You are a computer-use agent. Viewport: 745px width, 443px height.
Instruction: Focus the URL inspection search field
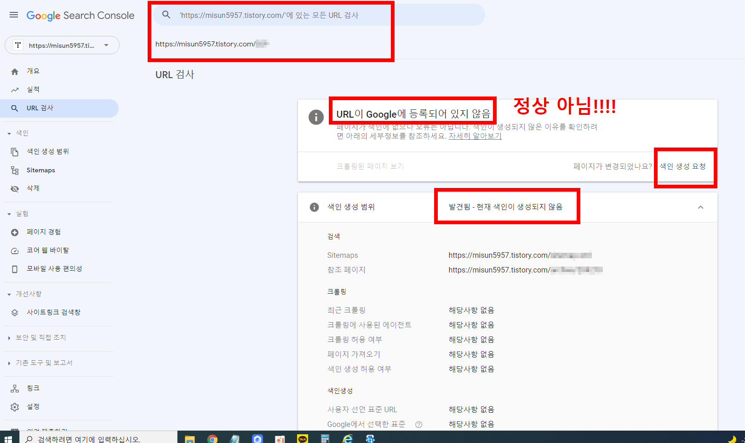point(319,15)
